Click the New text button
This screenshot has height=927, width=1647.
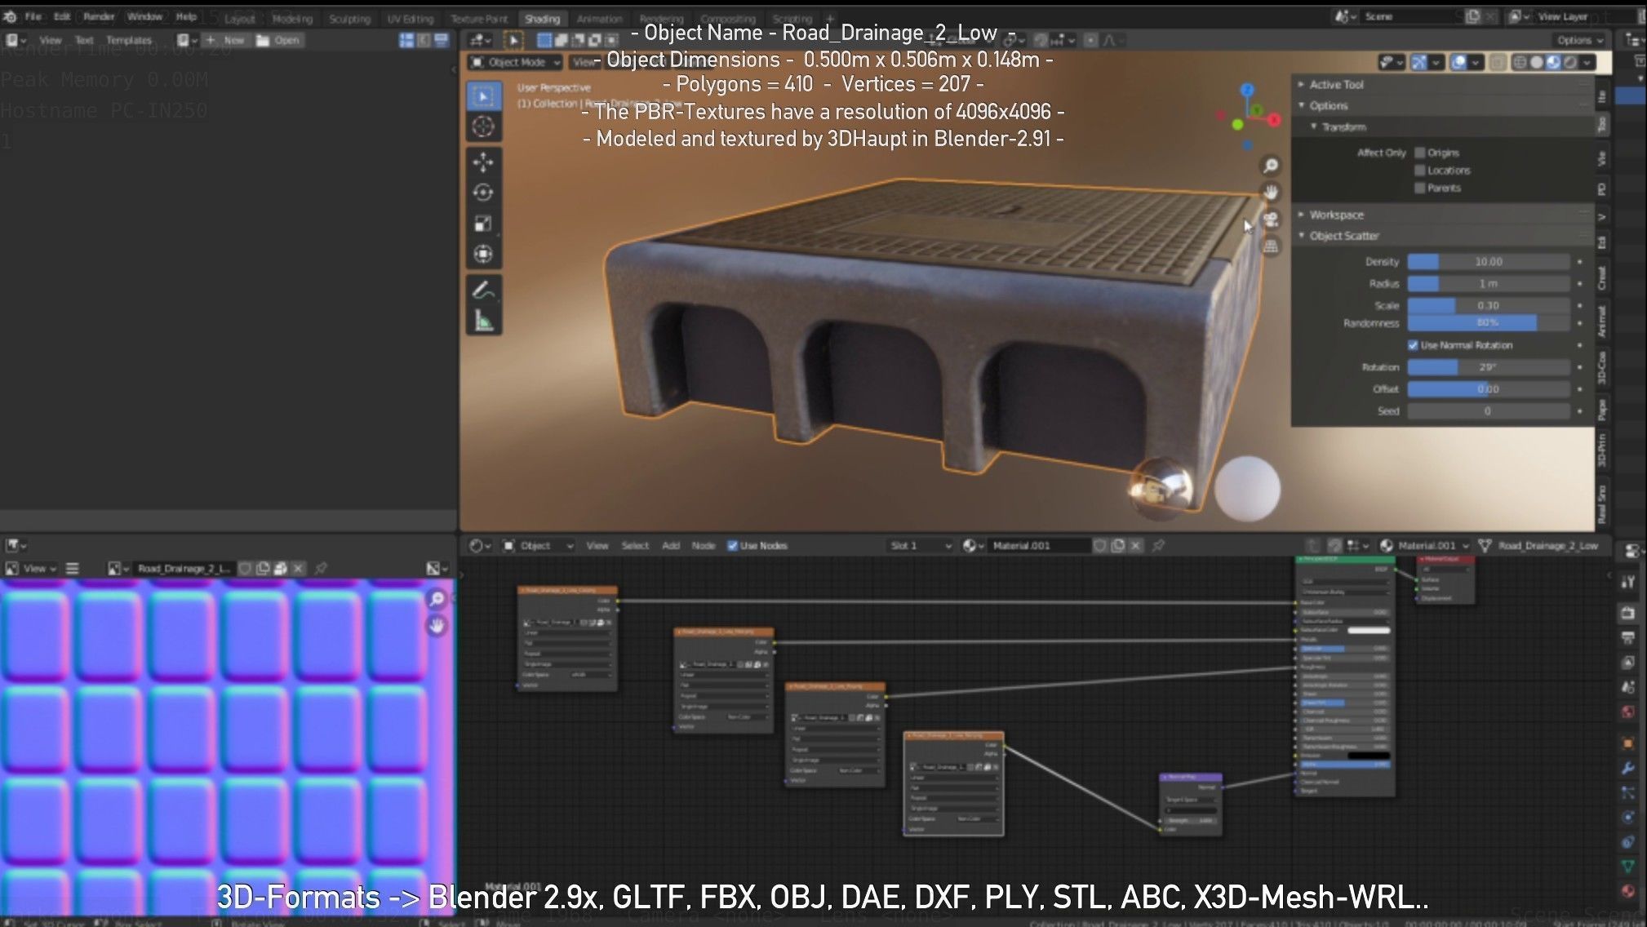[225, 40]
